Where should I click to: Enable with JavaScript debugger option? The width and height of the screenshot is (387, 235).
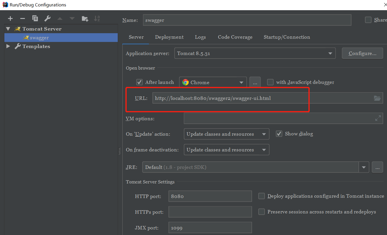click(270, 82)
